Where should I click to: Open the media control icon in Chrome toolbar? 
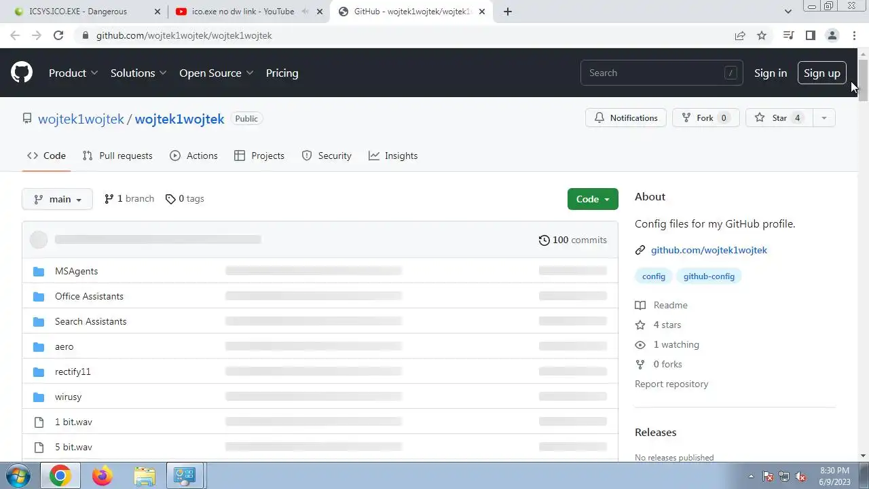pos(788,35)
